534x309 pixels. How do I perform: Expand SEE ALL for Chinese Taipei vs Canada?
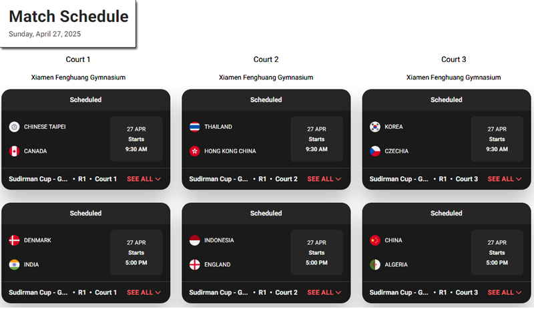coord(144,179)
